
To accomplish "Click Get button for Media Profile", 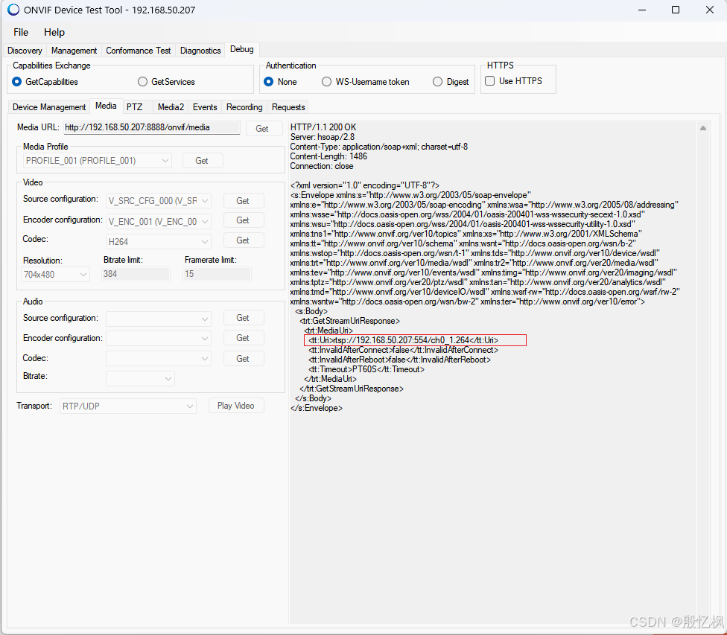I will pyautogui.click(x=202, y=161).
